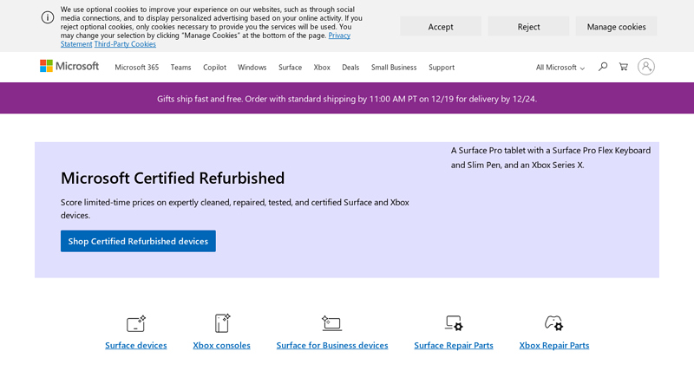Viewport: 694px width, 390px height.
Task: Click the cookie banner info icon
Action: (48, 17)
